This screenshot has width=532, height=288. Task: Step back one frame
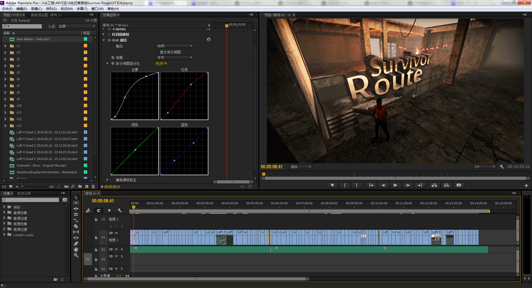coord(383,185)
